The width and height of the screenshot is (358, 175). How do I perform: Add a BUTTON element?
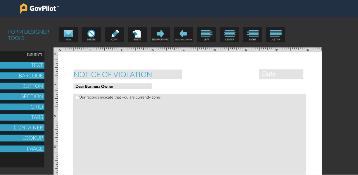coord(22,86)
